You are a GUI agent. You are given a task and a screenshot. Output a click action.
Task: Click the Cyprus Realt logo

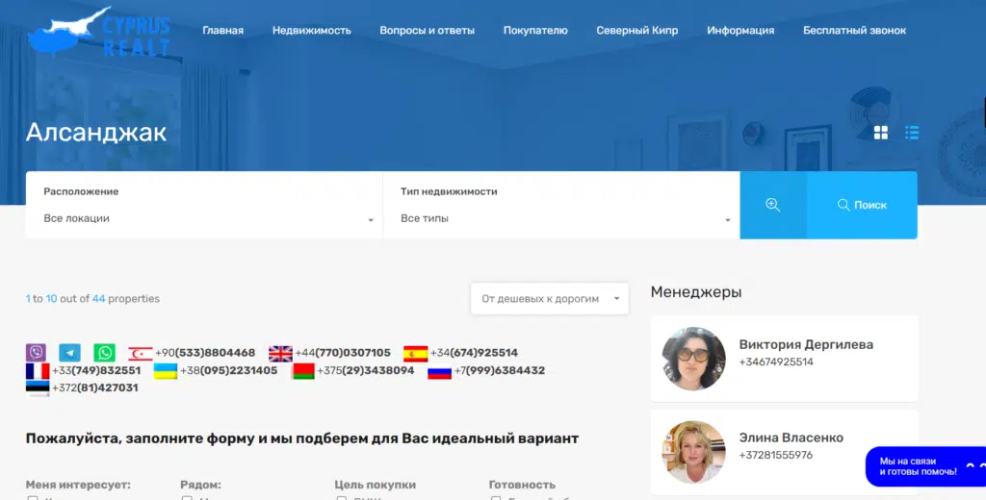(99, 32)
